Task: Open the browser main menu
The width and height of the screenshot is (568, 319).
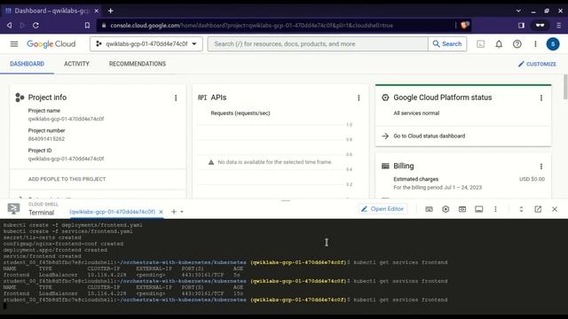Action: (x=558, y=26)
